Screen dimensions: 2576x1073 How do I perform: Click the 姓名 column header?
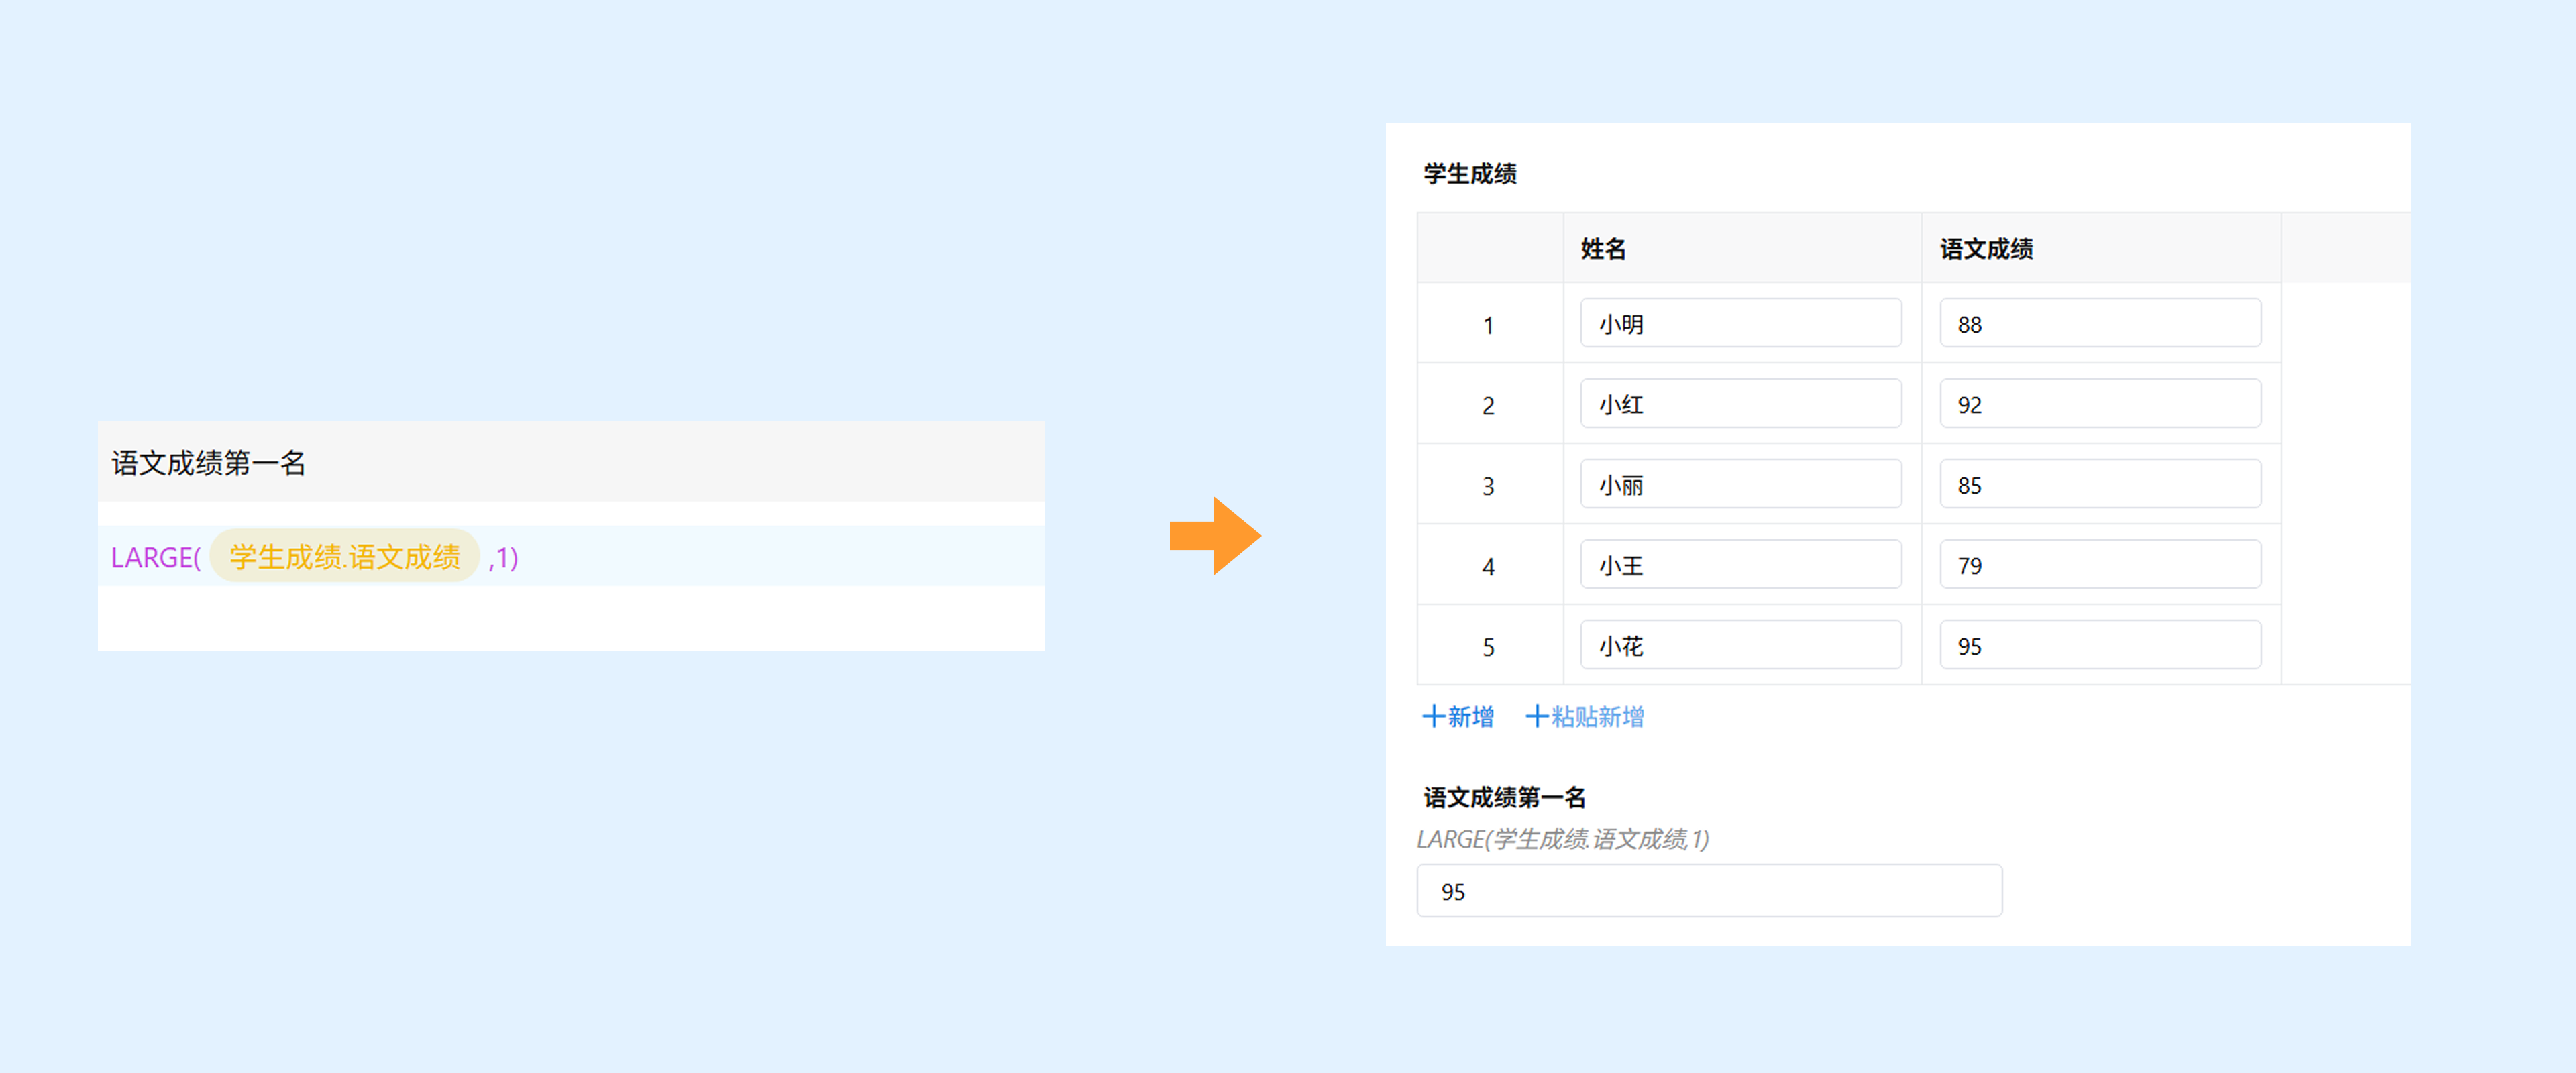[x=1603, y=248]
